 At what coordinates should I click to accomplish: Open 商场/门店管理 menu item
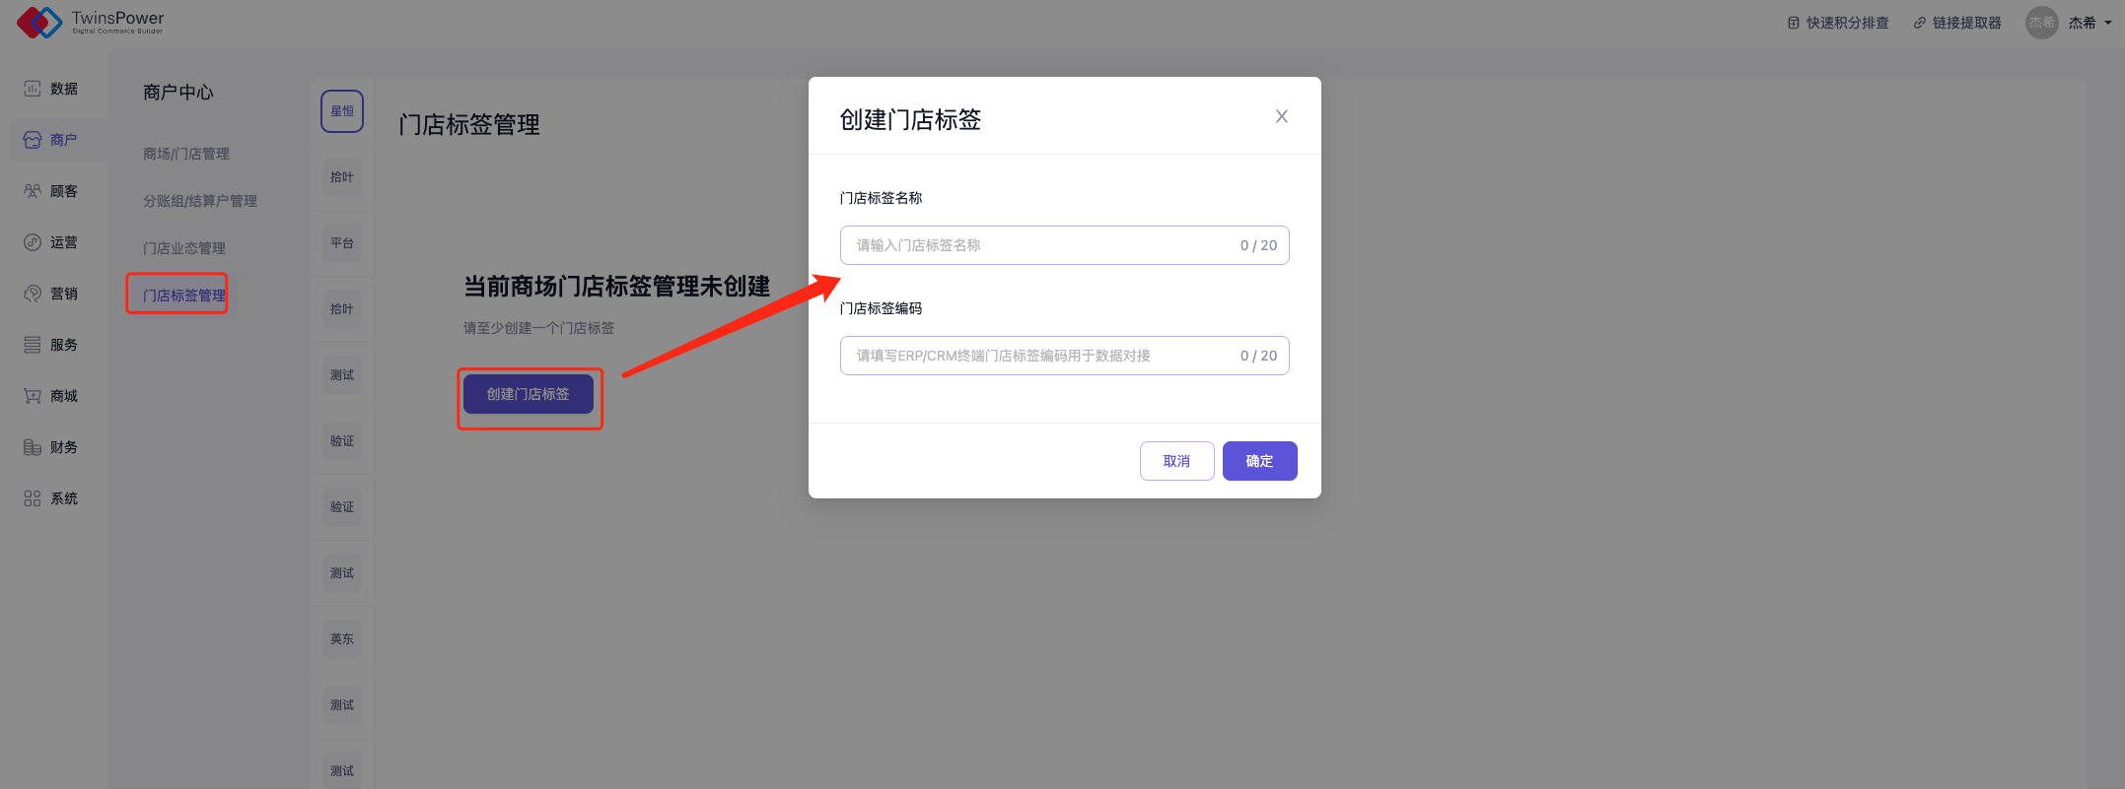point(186,154)
